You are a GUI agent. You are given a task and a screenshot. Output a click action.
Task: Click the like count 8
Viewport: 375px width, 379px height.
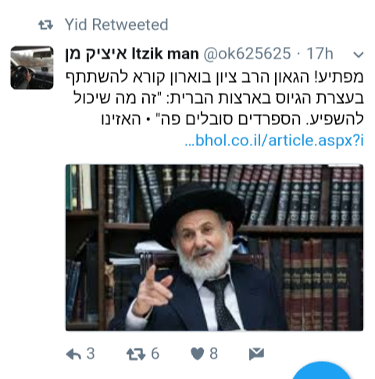pos(213,354)
